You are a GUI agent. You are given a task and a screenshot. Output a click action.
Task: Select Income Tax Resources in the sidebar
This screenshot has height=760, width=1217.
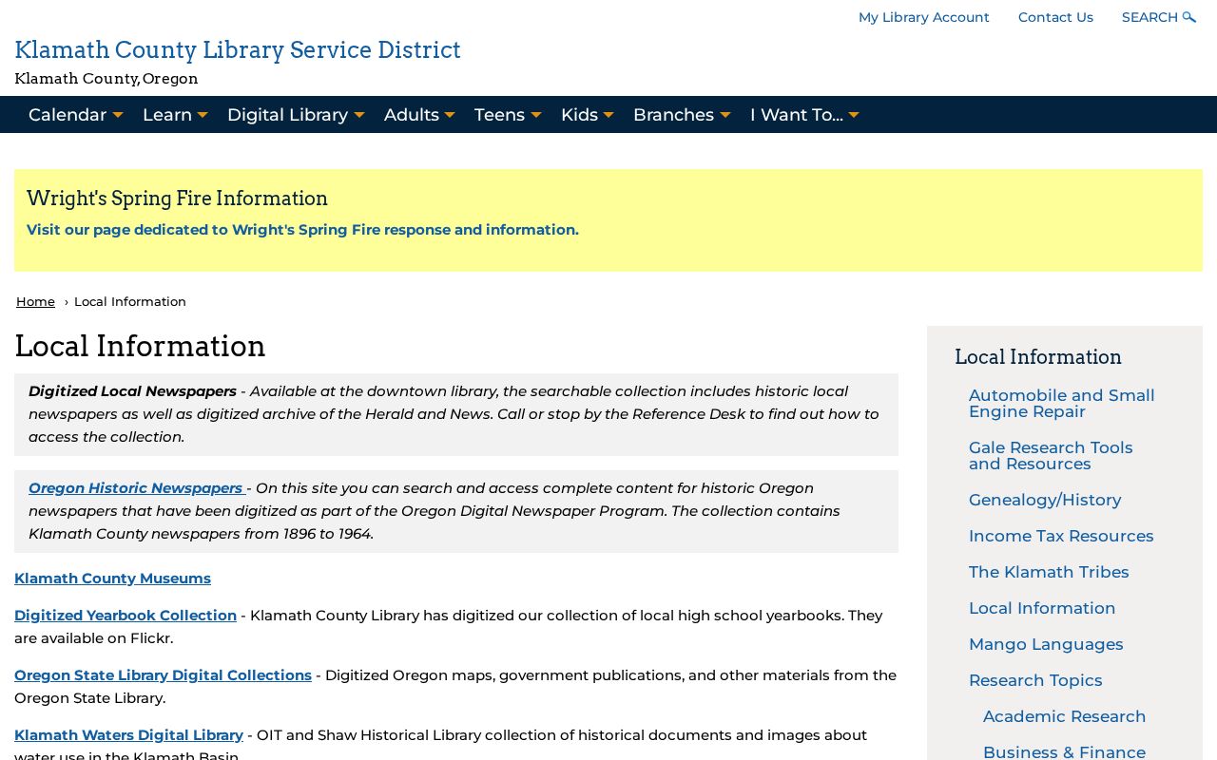(x=1061, y=536)
